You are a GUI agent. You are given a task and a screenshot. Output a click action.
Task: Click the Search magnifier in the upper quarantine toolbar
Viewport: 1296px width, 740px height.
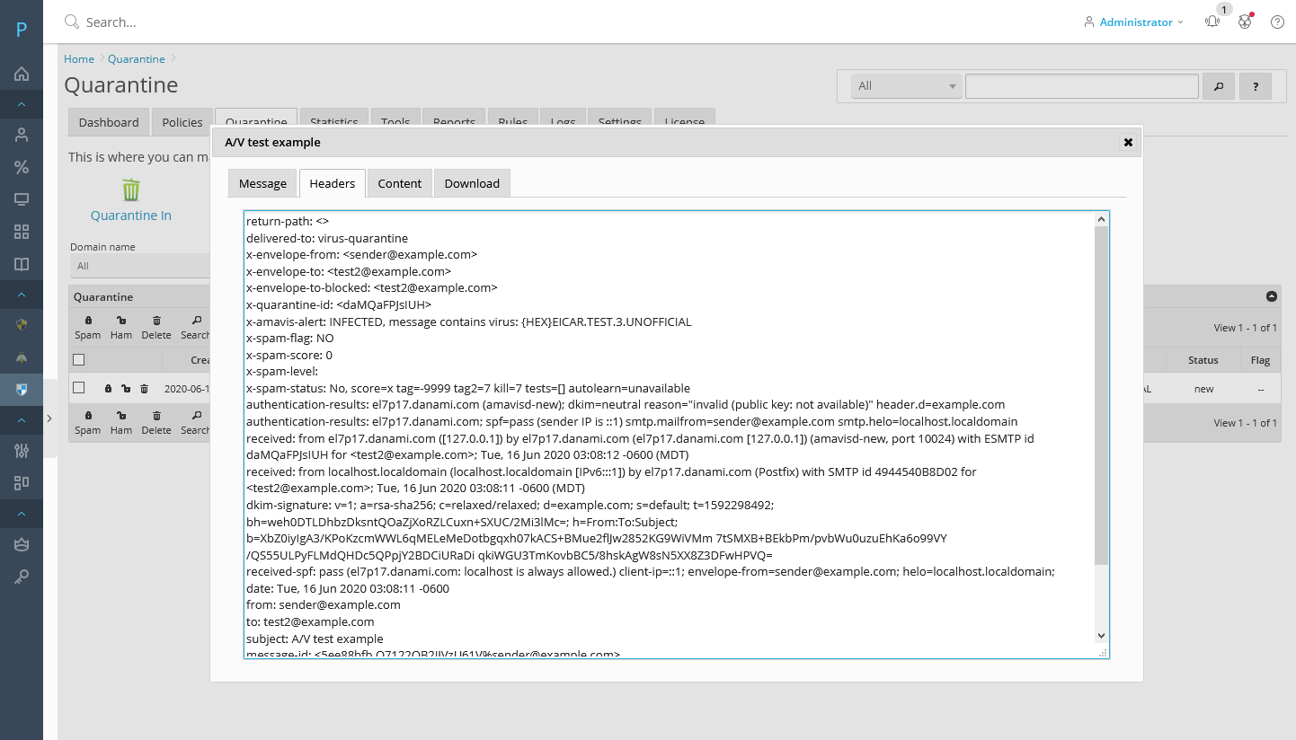pyautogui.click(x=197, y=321)
